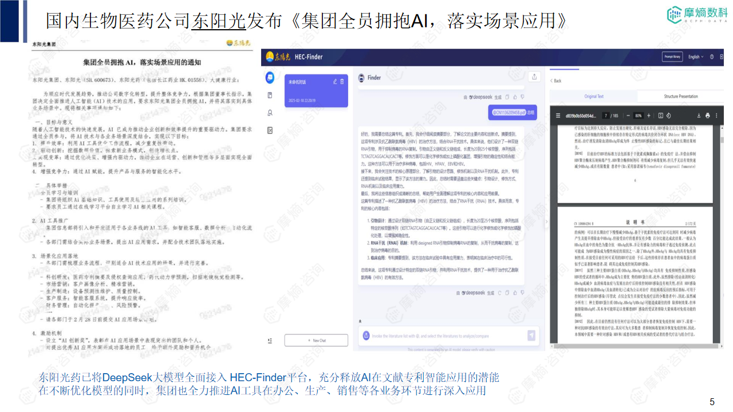Collapse the sidebar with bottom-left menu icon
The image size is (733, 412).
click(270, 340)
